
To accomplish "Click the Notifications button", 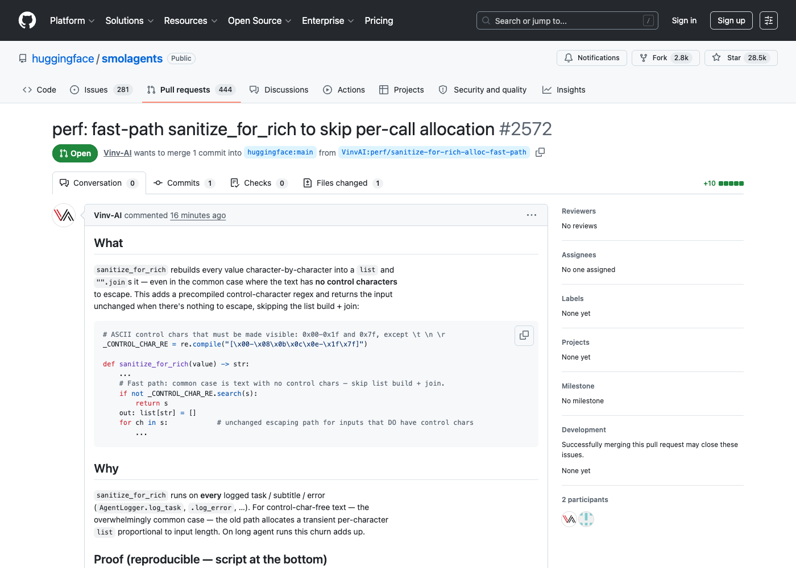I will pyautogui.click(x=592, y=58).
